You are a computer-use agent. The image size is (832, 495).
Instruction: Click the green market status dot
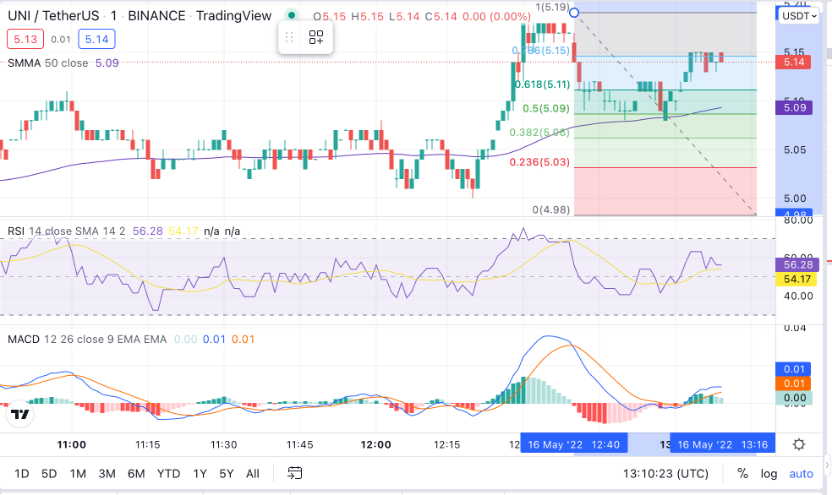click(x=292, y=15)
